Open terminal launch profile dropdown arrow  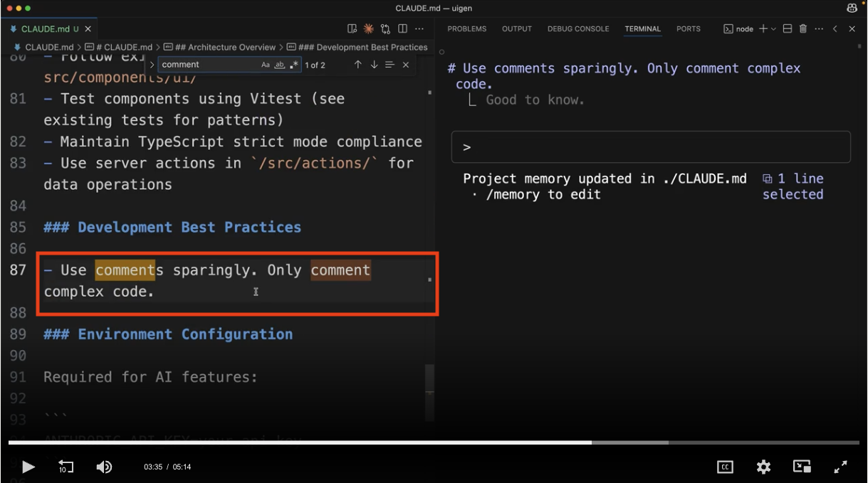pyautogui.click(x=773, y=29)
